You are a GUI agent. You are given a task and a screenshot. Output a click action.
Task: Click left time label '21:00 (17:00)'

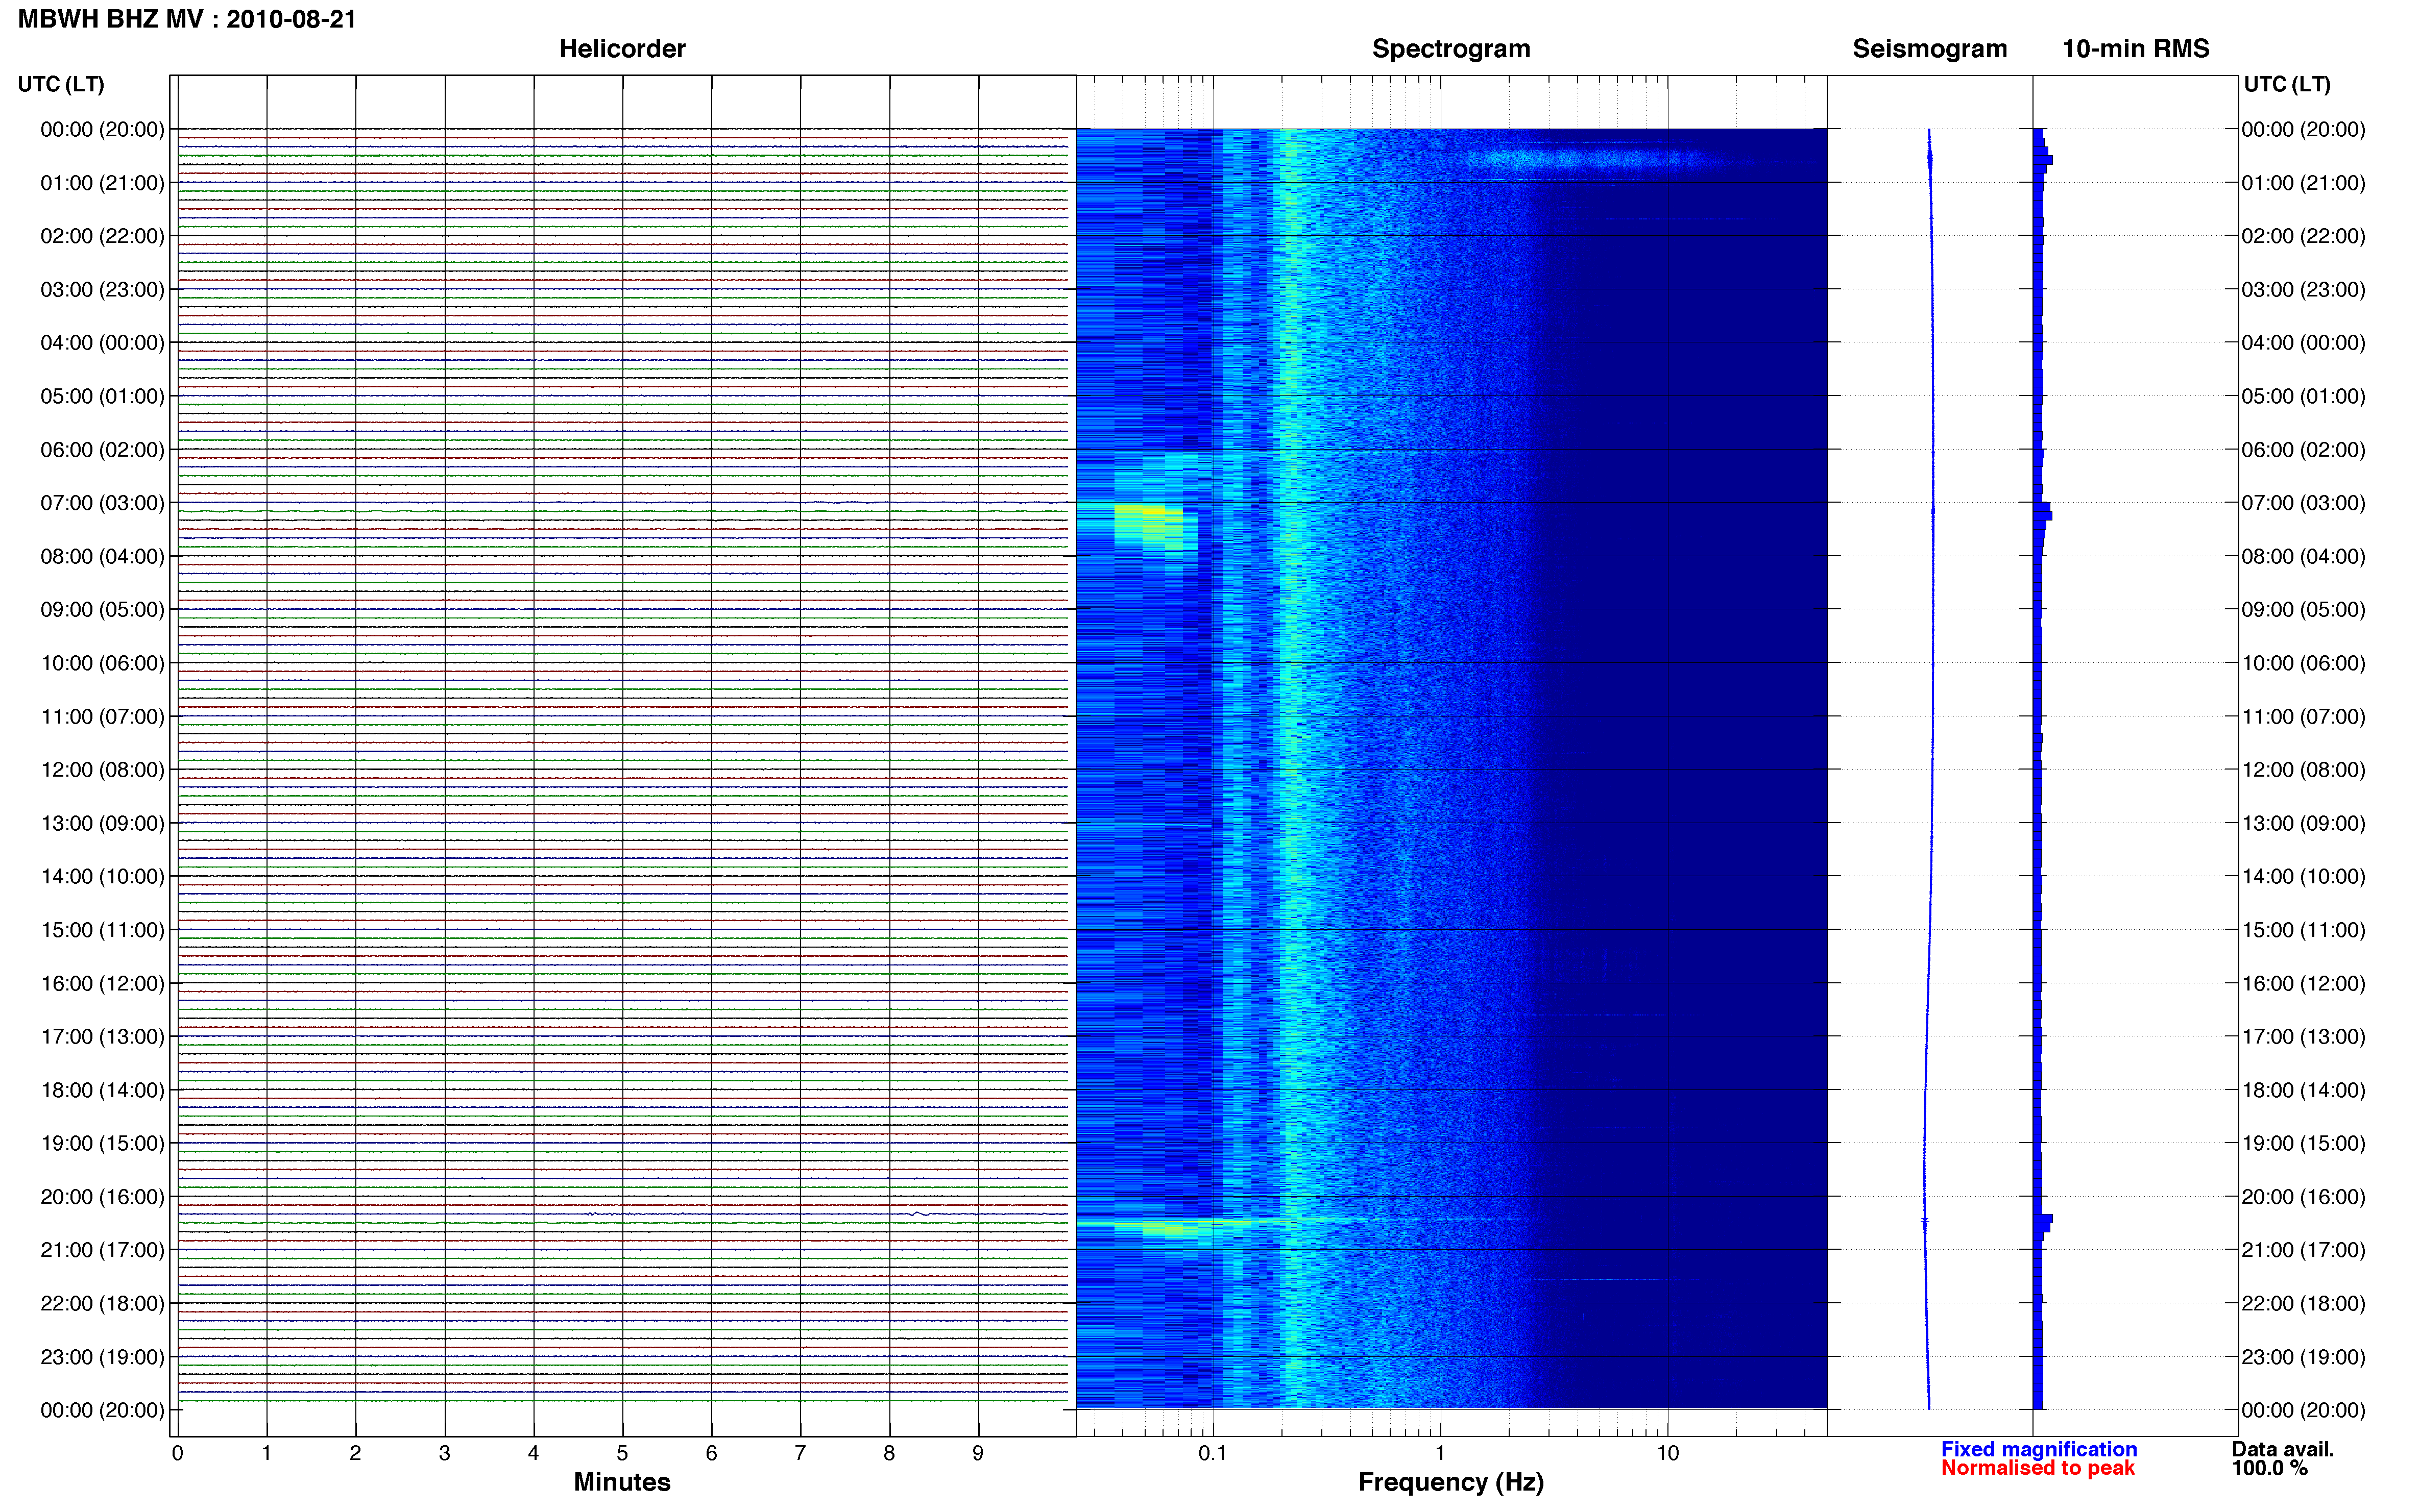click(102, 1250)
